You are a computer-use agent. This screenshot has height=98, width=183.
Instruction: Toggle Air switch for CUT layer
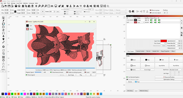(x=159, y=22)
